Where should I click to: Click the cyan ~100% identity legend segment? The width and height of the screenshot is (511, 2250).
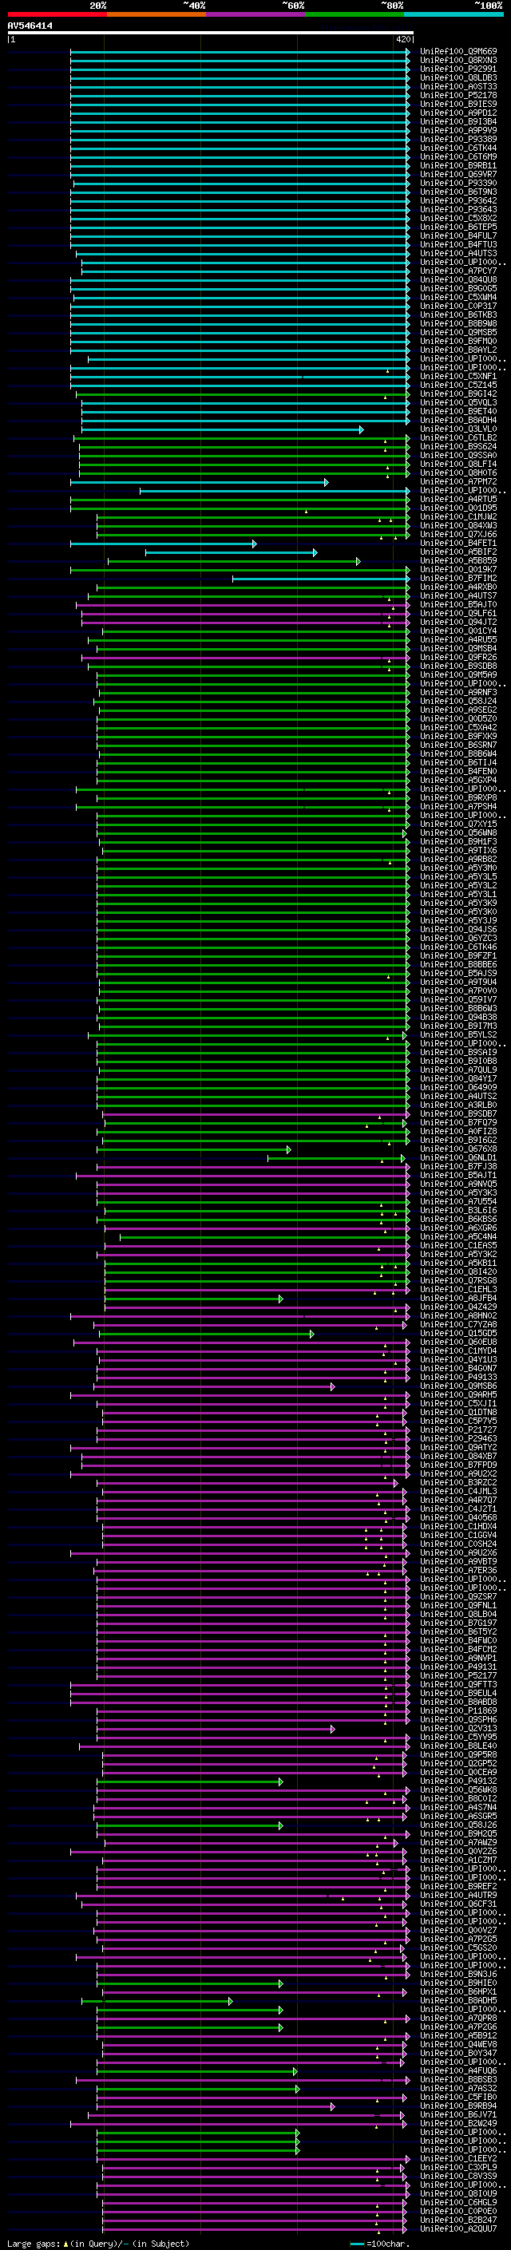[x=454, y=14]
